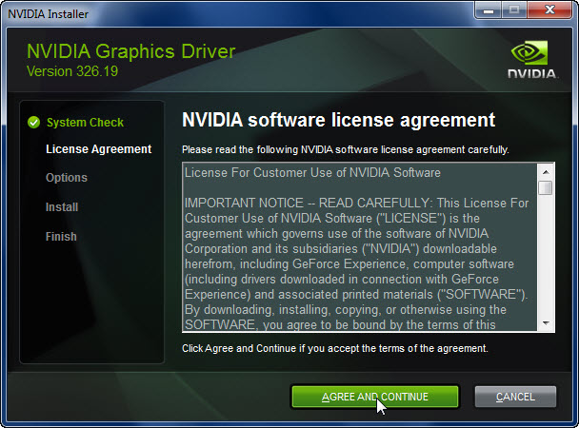Select the Install step in sidebar
Image resolution: width=579 pixels, height=428 pixels.
click(62, 207)
